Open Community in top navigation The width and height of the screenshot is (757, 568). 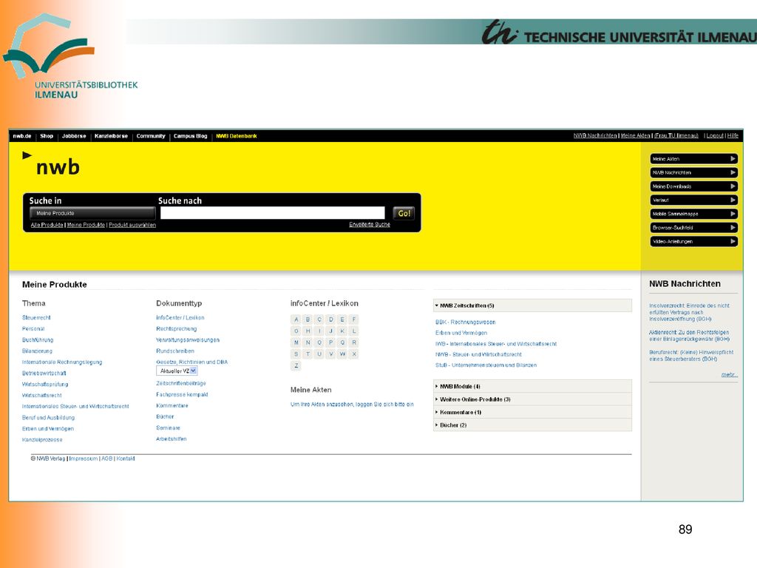(x=151, y=136)
